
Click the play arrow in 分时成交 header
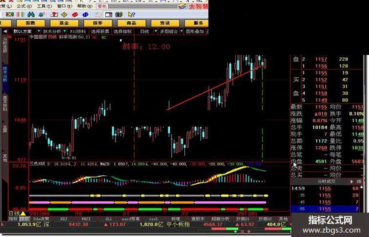click(x=351, y=181)
